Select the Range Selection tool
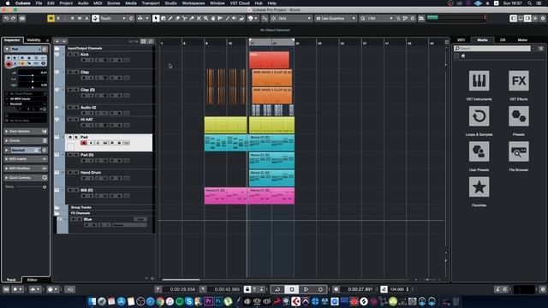Viewport: 548px width, 308px height. (x=164, y=18)
